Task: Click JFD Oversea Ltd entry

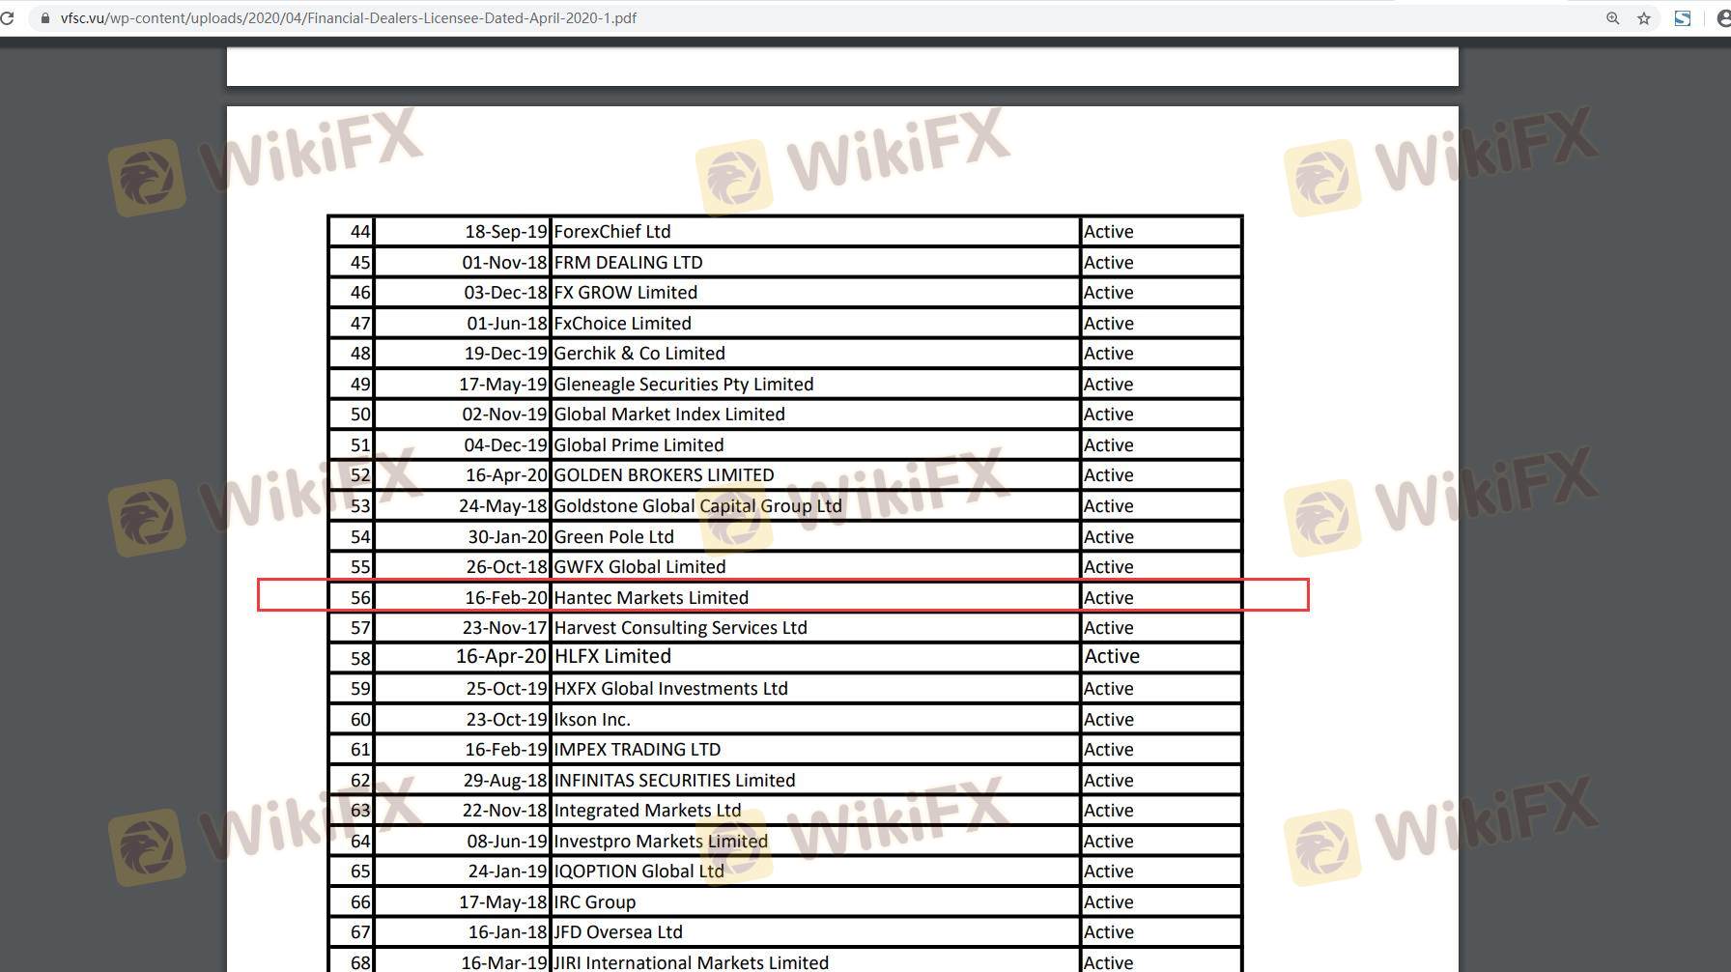Action: coord(618,932)
